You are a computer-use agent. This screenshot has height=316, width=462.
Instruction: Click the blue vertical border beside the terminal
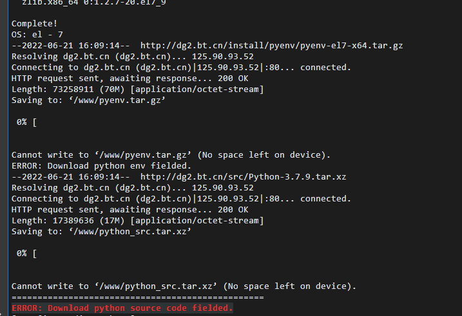[8, 158]
